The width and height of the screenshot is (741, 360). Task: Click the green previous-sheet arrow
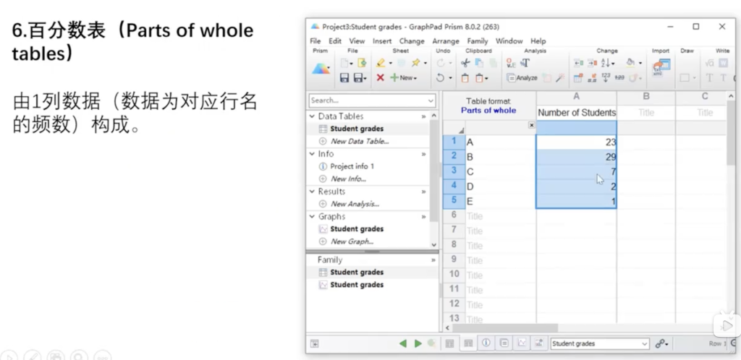(403, 344)
